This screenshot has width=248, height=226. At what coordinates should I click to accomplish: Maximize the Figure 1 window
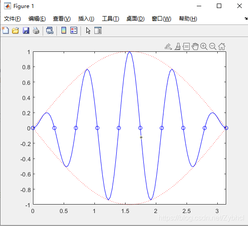(x=219, y=6)
